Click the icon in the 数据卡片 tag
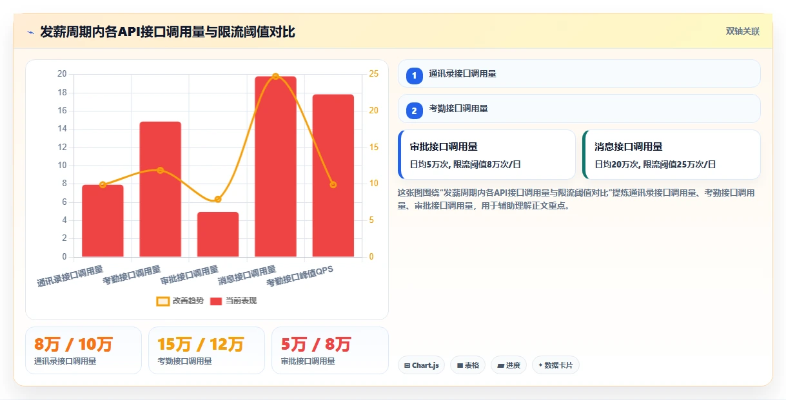Viewport: 786px width, 400px height. point(540,365)
